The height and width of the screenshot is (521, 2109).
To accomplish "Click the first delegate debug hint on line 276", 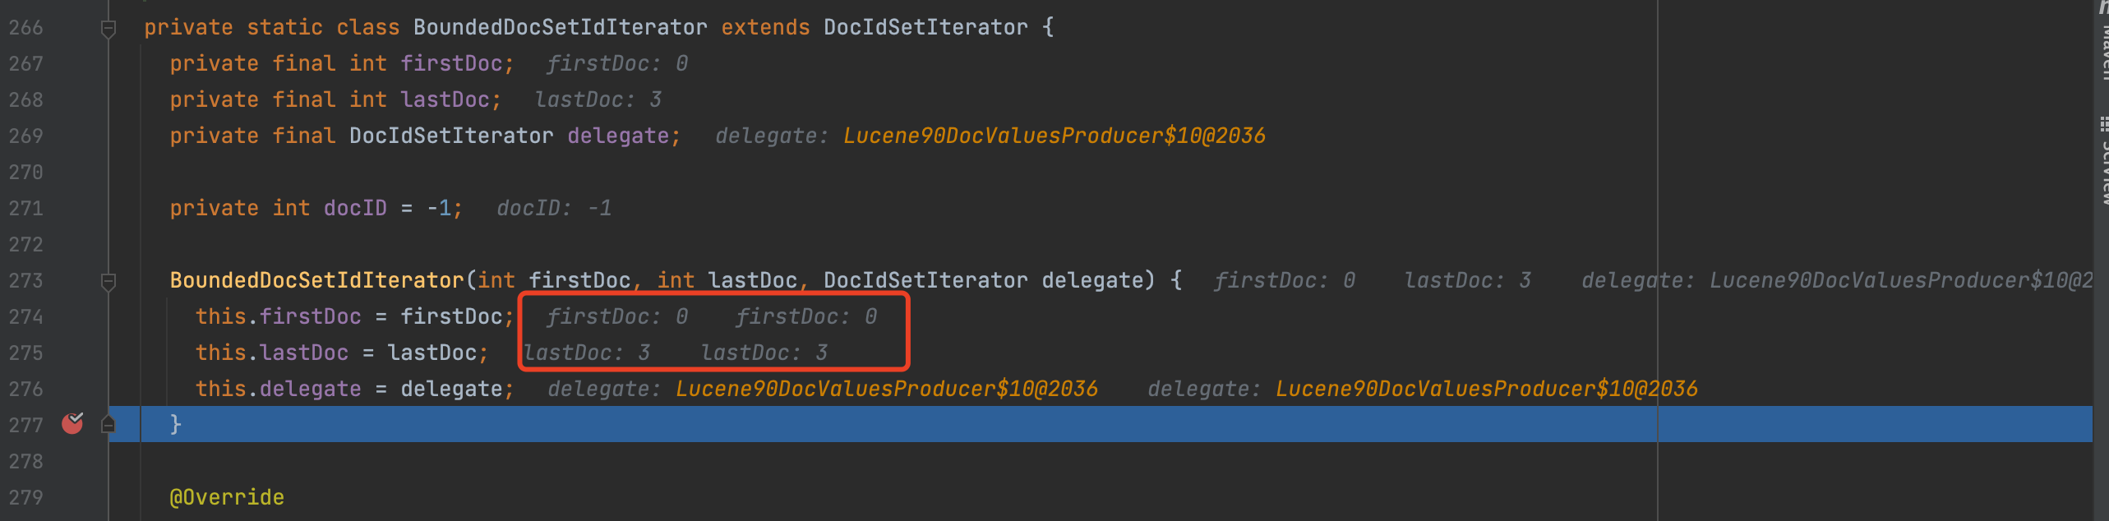I will click(x=823, y=389).
